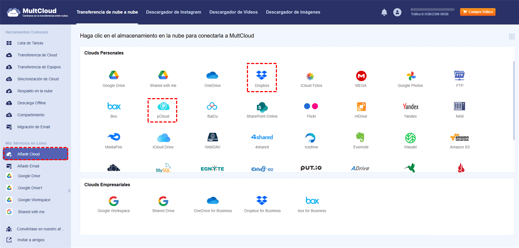Open the user account menu
The height and width of the screenshot is (248, 519).
coord(397,12)
